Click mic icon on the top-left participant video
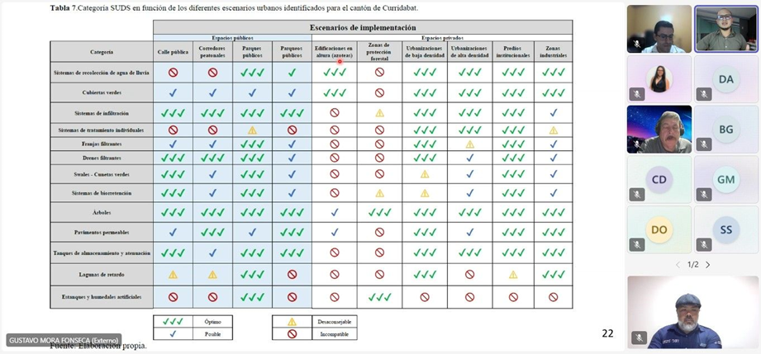This screenshot has height=354, width=761. pos(636,44)
